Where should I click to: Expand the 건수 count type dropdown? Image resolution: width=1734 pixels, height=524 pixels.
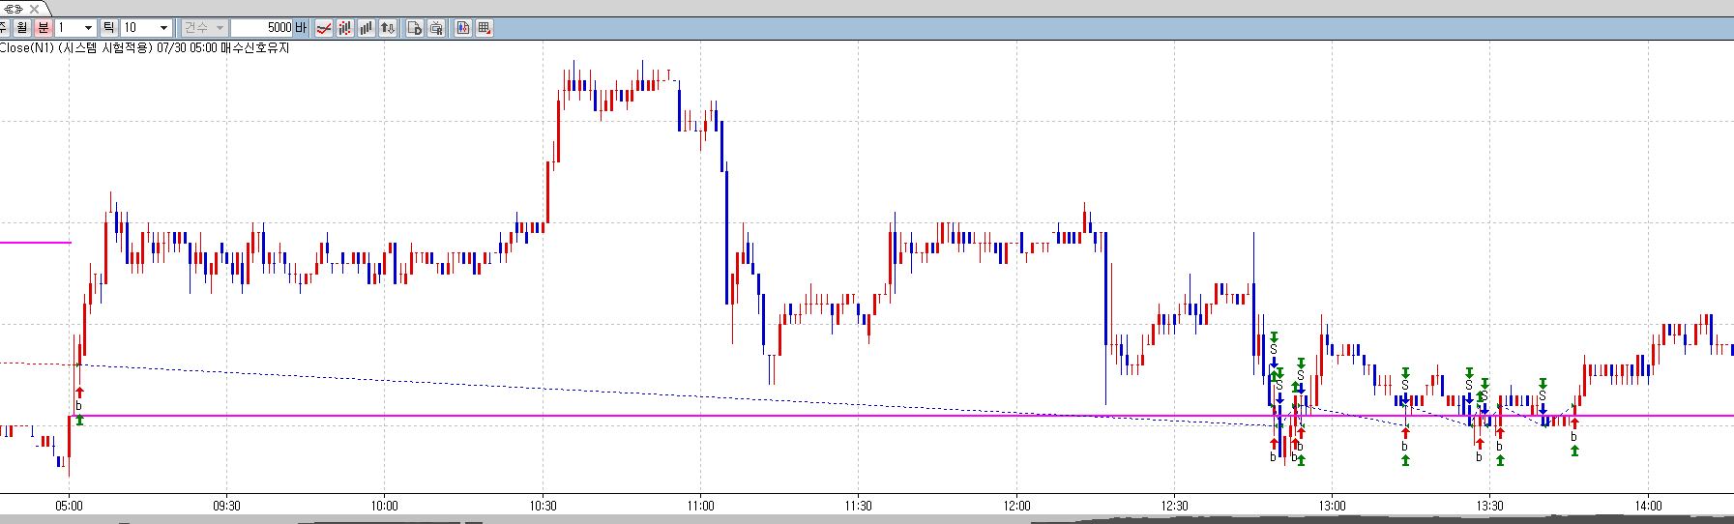tap(204, 28)
